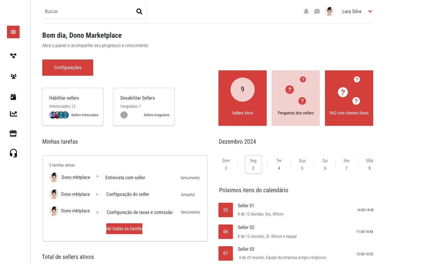Click the Buscar search field

tap(94, 11)
